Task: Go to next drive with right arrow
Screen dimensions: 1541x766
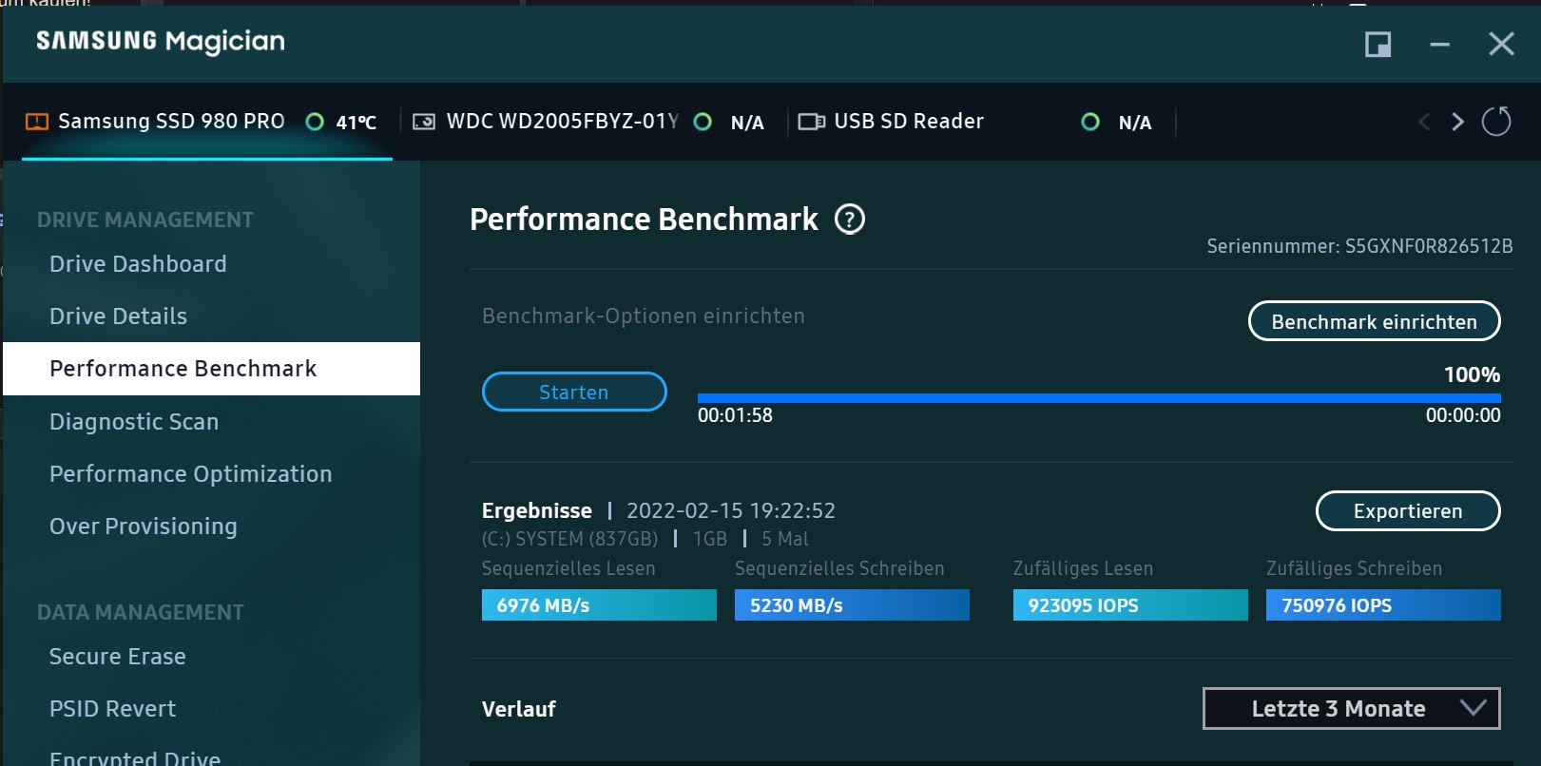Action: (1457, 122)
